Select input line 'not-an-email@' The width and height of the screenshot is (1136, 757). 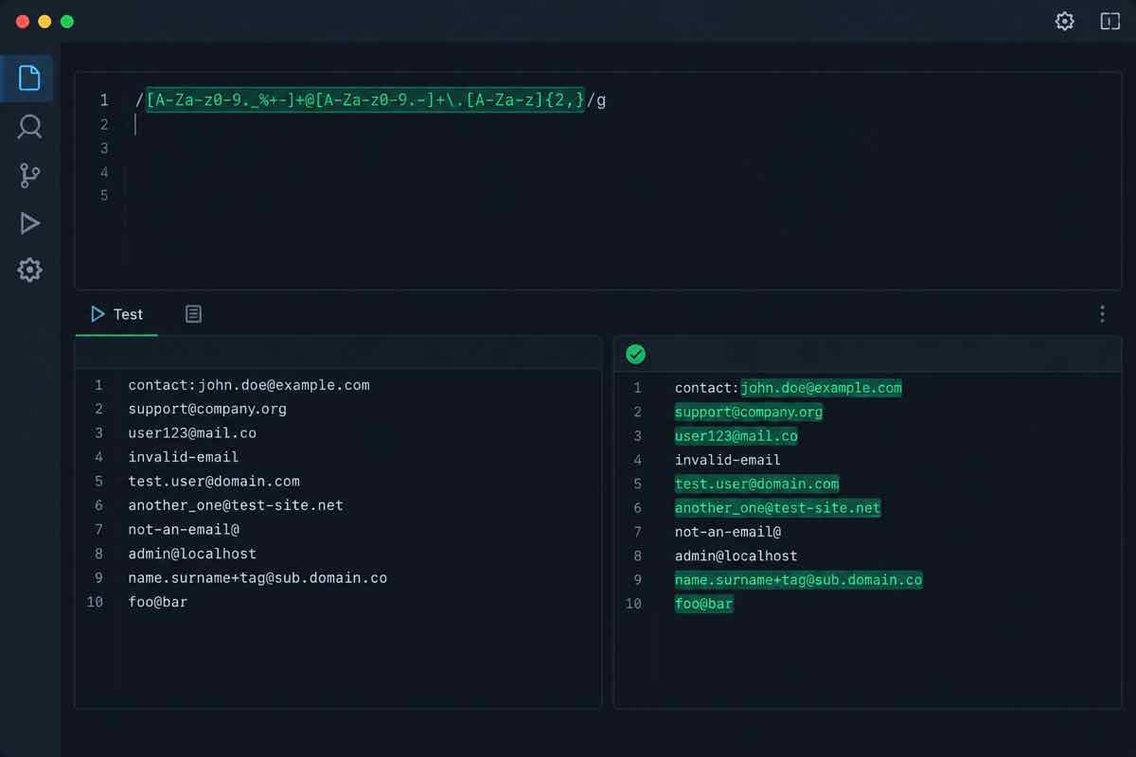pos(184,529)
